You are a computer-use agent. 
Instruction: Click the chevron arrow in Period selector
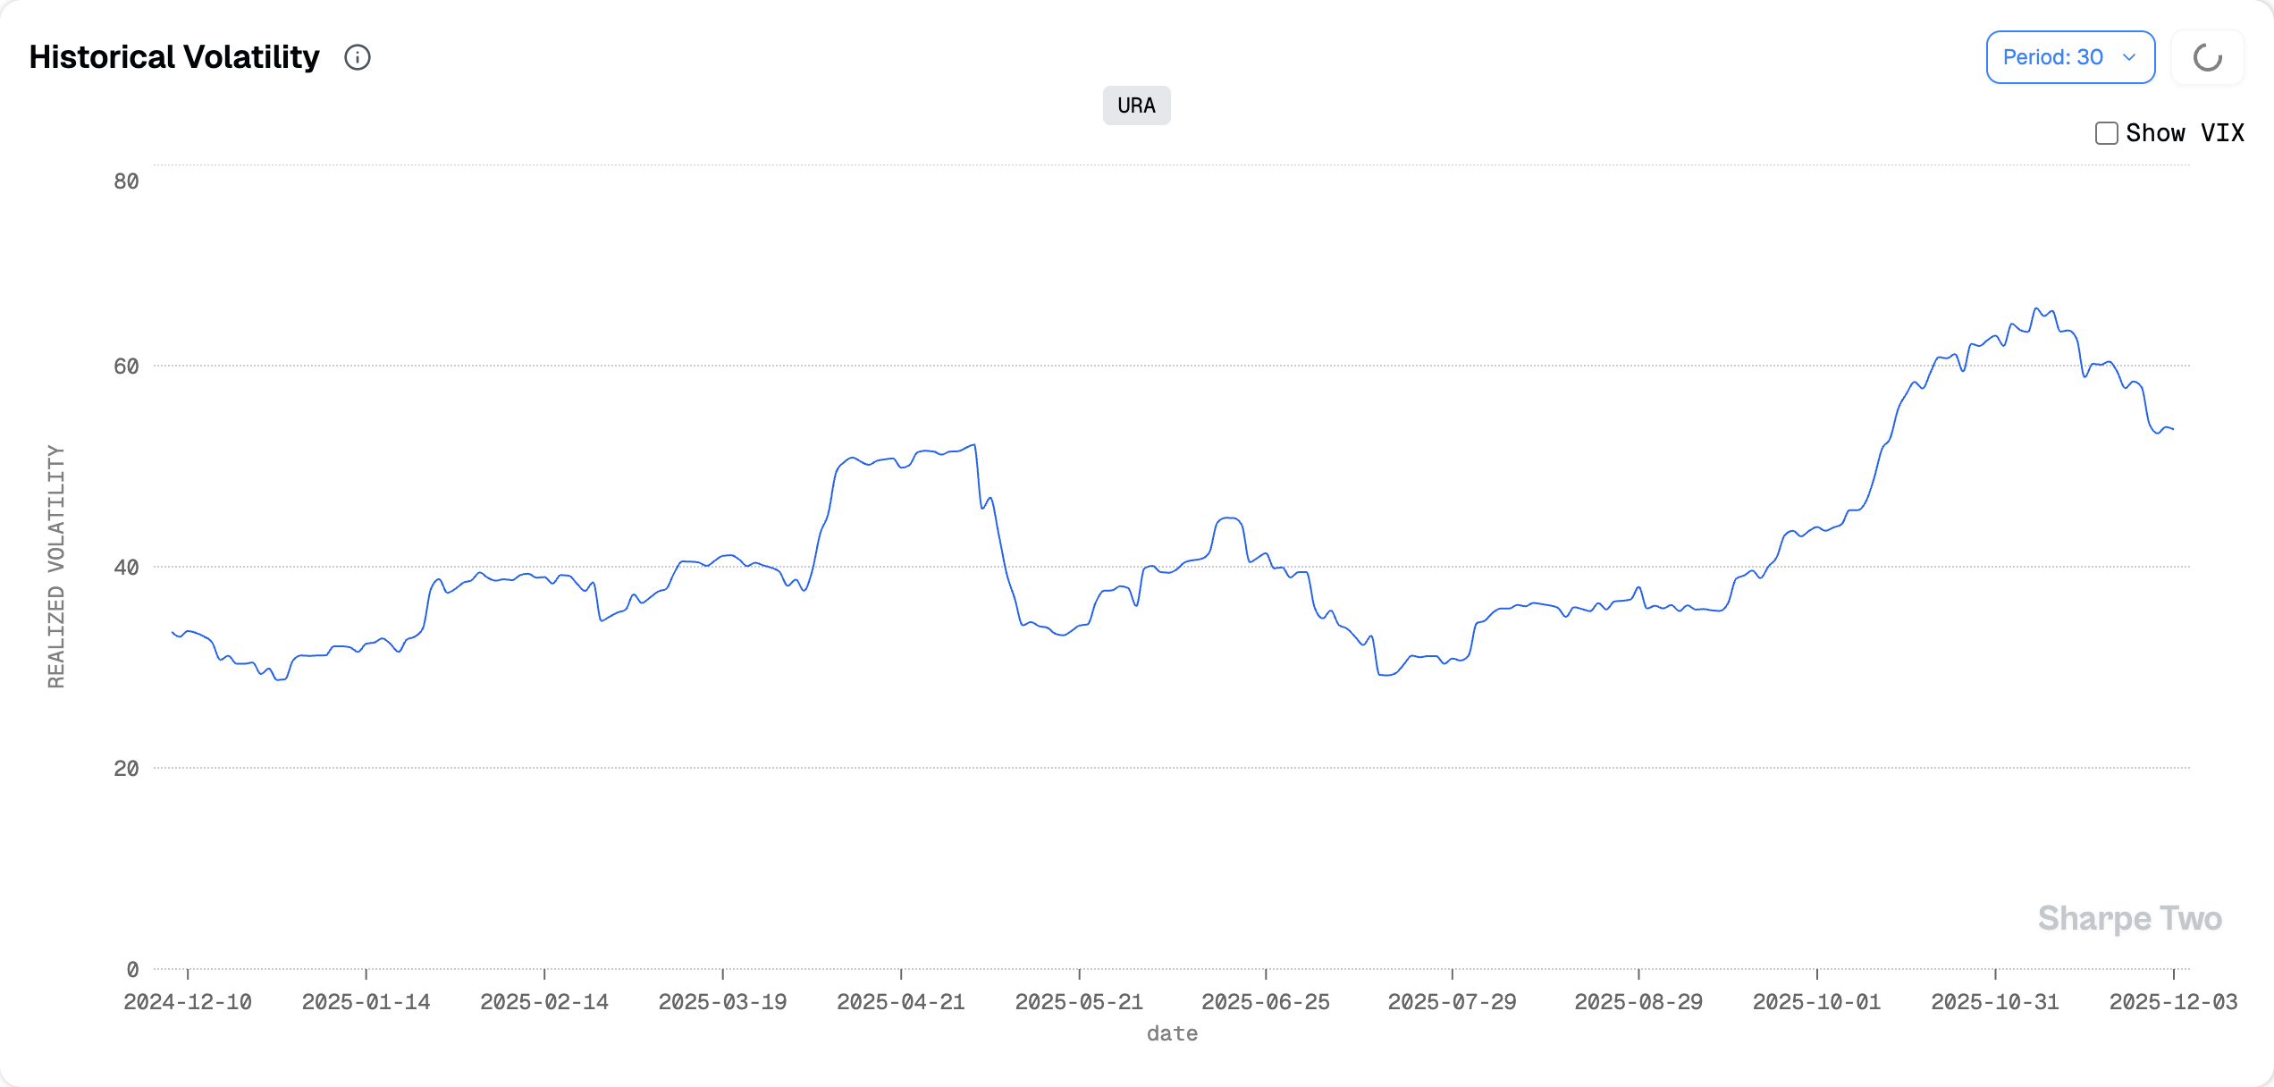pos(2129,57)
